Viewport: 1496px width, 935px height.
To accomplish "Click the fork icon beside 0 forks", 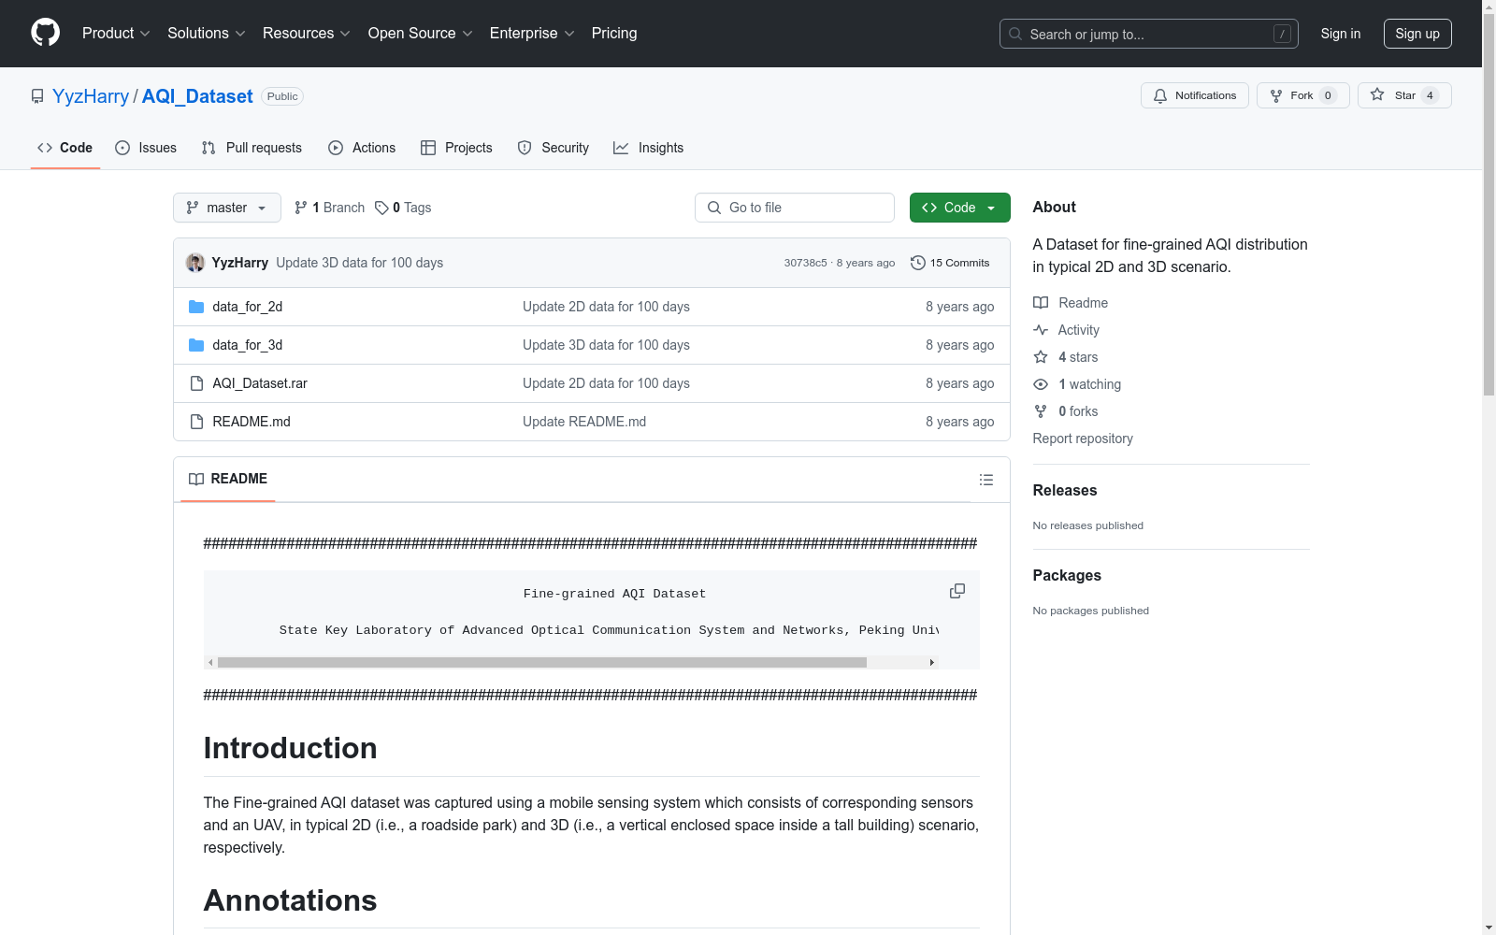I will (x=1041, y=411).
